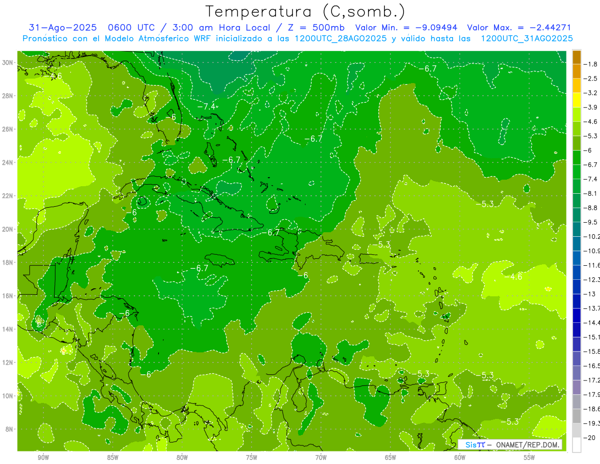Click the latitude axis label "24N"
Image resolution: width=600 pixels, height=464 pixels.
8,162
